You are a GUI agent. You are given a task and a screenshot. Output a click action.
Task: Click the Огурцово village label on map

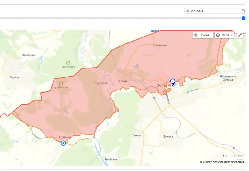[x=101, y=83]
